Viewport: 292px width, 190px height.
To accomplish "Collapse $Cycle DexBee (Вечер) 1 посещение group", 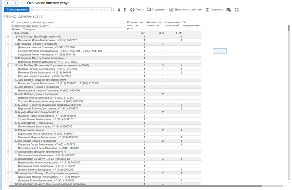I will 8,87.
